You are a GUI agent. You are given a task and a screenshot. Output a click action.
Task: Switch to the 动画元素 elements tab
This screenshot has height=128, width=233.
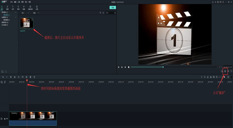(x=30, y=8)
